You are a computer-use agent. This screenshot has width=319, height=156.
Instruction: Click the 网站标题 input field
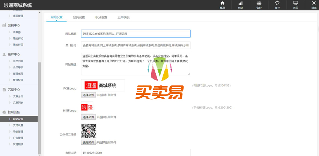pos(135,34)
